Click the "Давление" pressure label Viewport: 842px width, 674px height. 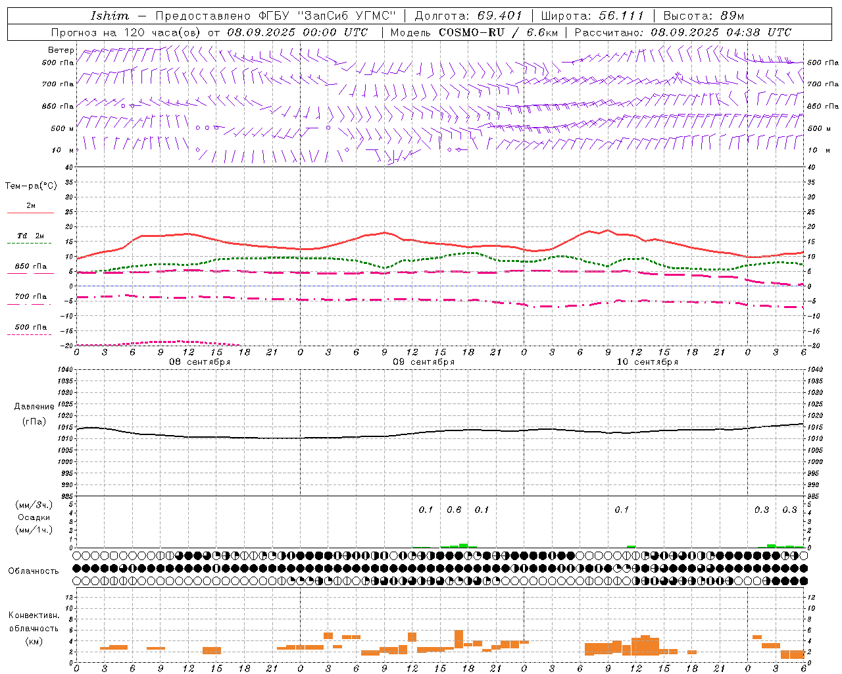(x=34, y=407)
